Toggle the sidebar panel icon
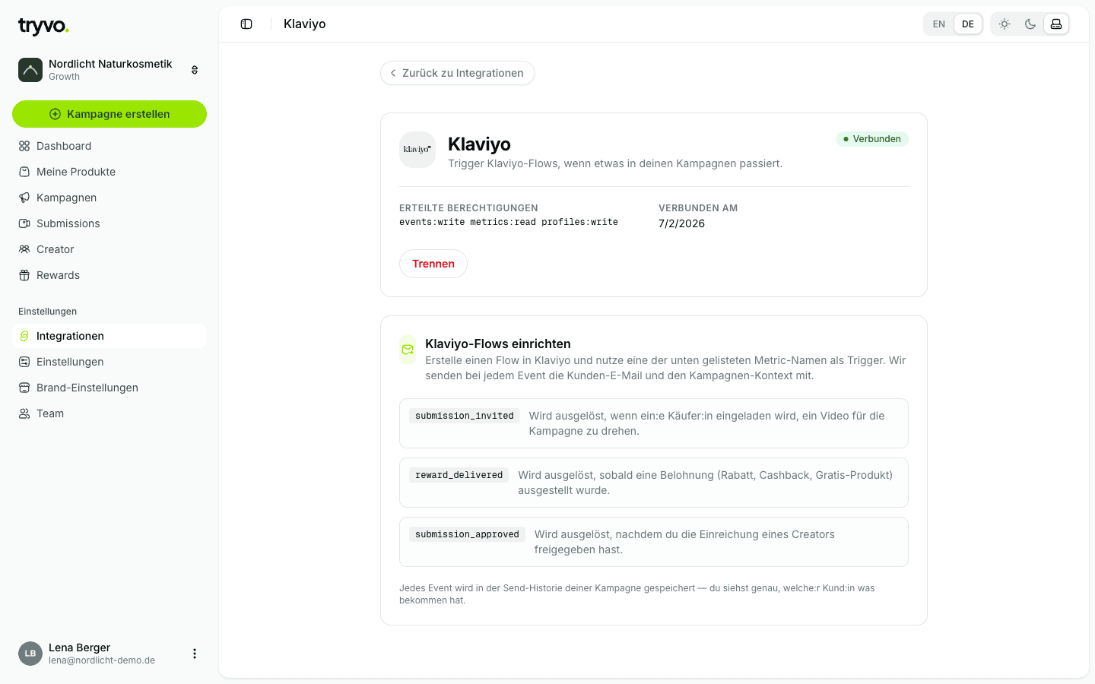Viewport: 1095px width, 684px height. coord(246,24)
